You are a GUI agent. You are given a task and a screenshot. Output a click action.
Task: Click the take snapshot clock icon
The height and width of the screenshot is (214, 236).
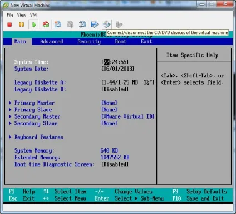58,25
